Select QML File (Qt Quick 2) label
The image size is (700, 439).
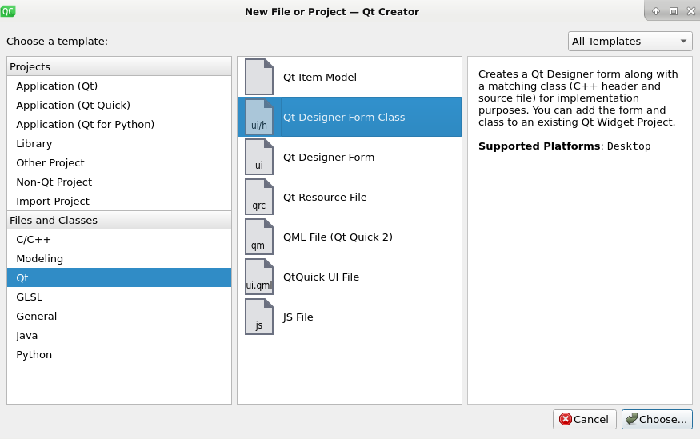[338, 237]
